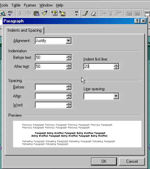Click the Before text indentation field
The height and width of the screenshot is (169, 150).
point(51,57)
